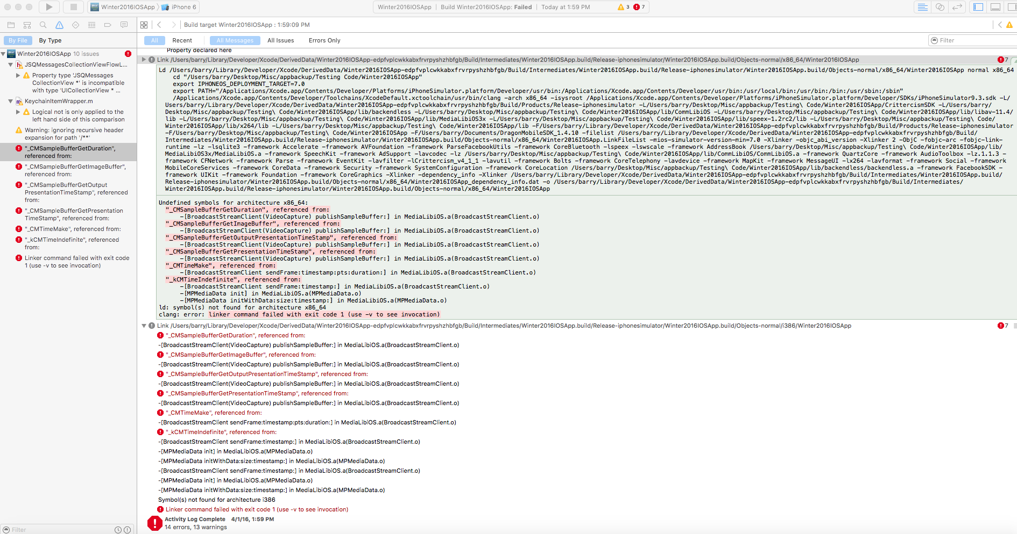Open the Project navigator folder icon
Image resolution: width=1017 pixels, height=534 pixels.
tap(11, 25)
